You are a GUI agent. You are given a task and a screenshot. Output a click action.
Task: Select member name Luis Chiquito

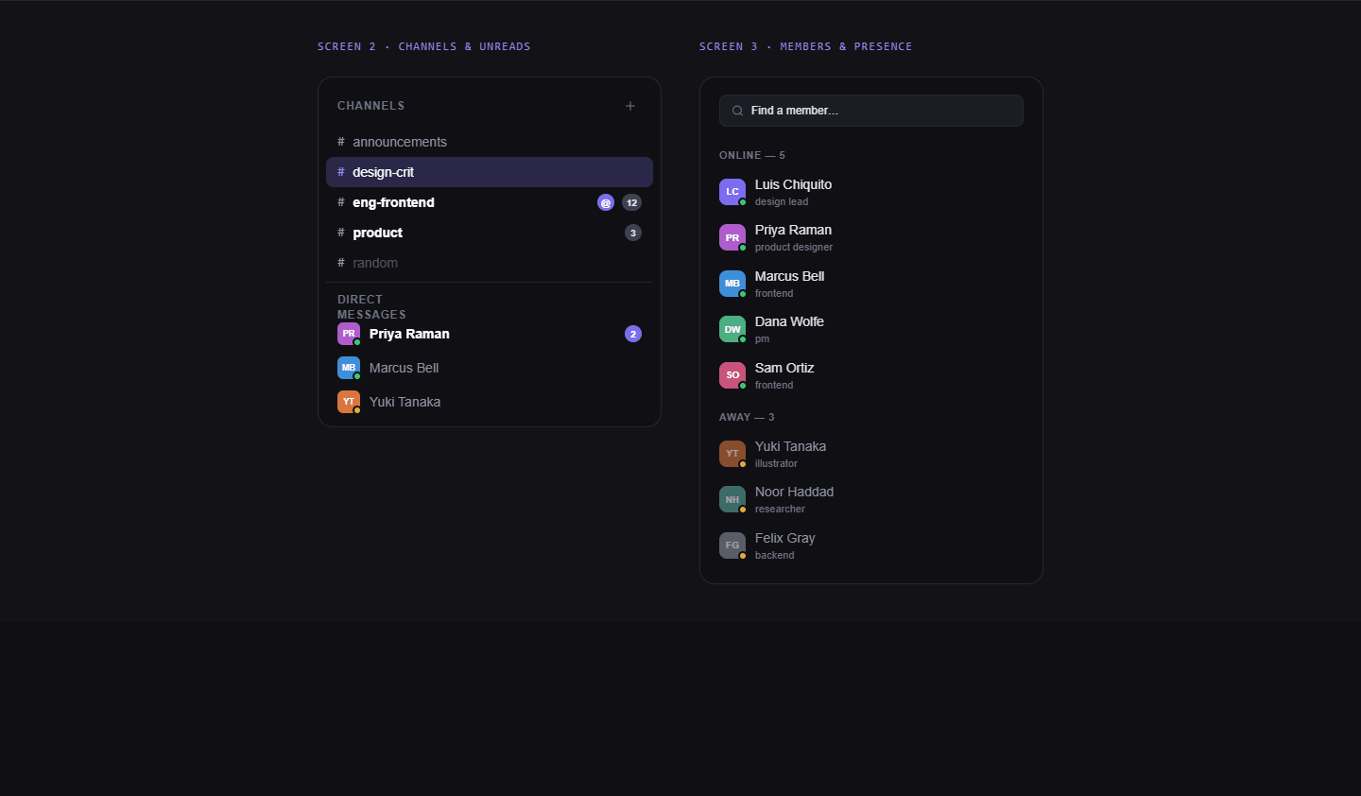click(793, 184)
